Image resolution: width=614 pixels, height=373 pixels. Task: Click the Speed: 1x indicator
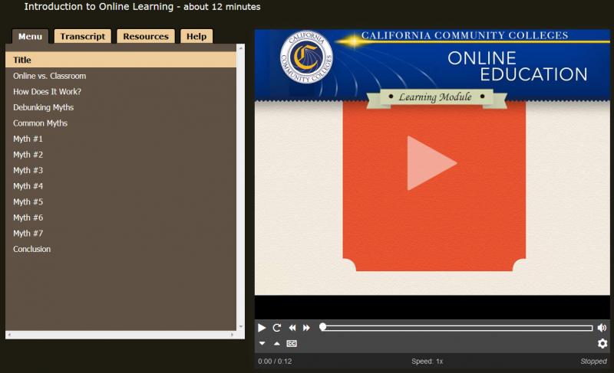(427, 362)
